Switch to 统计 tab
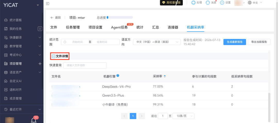Screen dimensions: 278x123 pos(140,27)
